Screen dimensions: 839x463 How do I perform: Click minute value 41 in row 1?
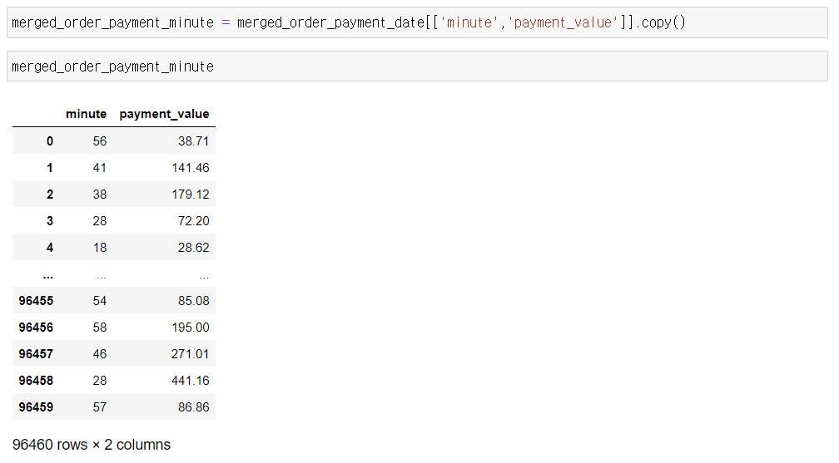(100, 168)
